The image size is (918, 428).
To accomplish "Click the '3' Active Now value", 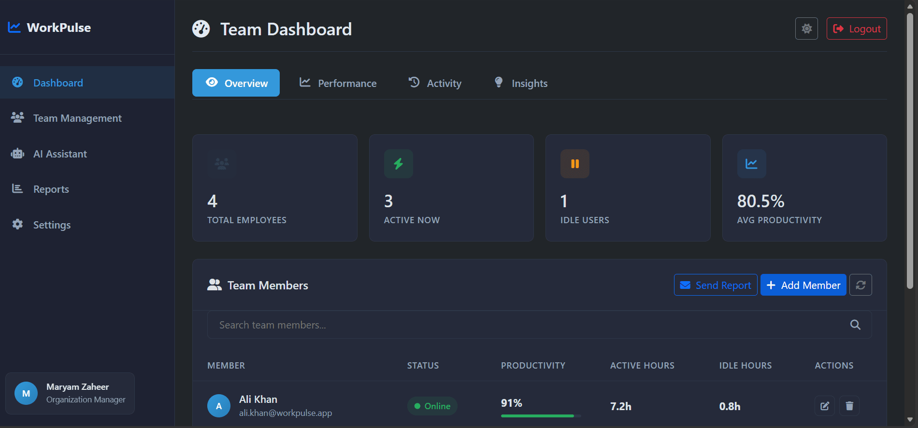I will pos(388,201).
